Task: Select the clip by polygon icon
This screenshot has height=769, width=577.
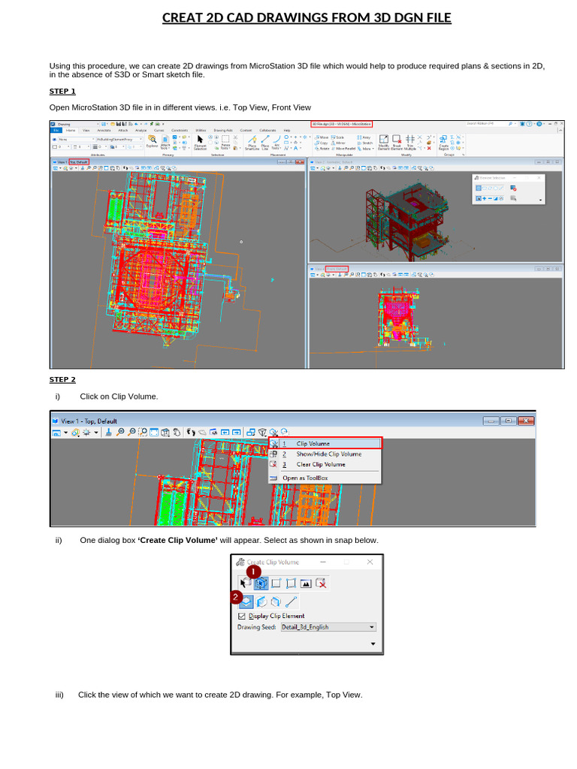Action: (291, 583)
